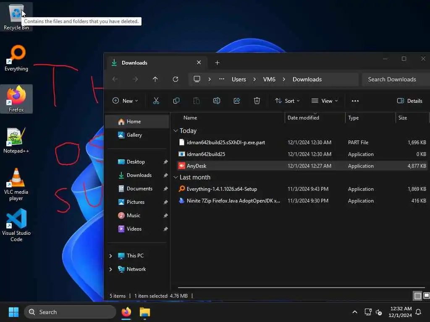Open chevron dropdown after Users in breadcrumb
430x322 pixels.
pyautogui.click(x=254, y=79)
